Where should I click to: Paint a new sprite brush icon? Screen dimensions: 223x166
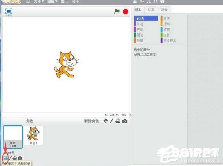pos(112,121)
